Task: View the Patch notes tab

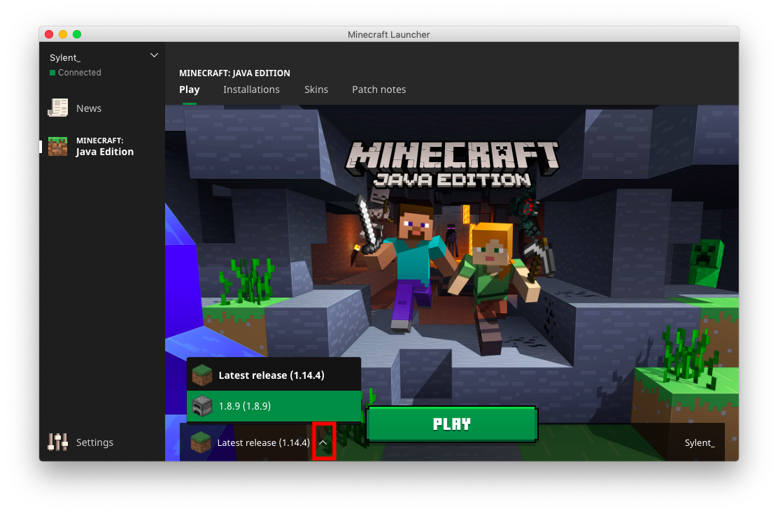Action: (x=379, y=89)
